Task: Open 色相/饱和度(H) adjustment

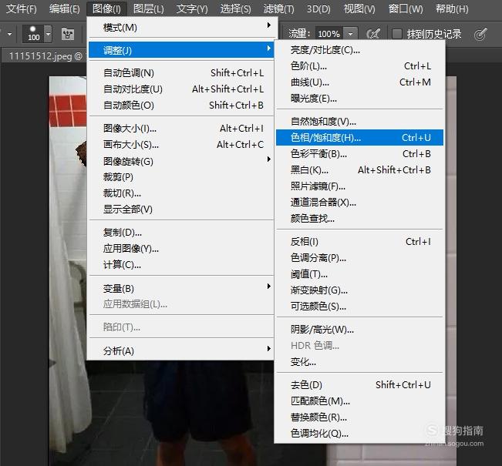Action: click(359, 138)
